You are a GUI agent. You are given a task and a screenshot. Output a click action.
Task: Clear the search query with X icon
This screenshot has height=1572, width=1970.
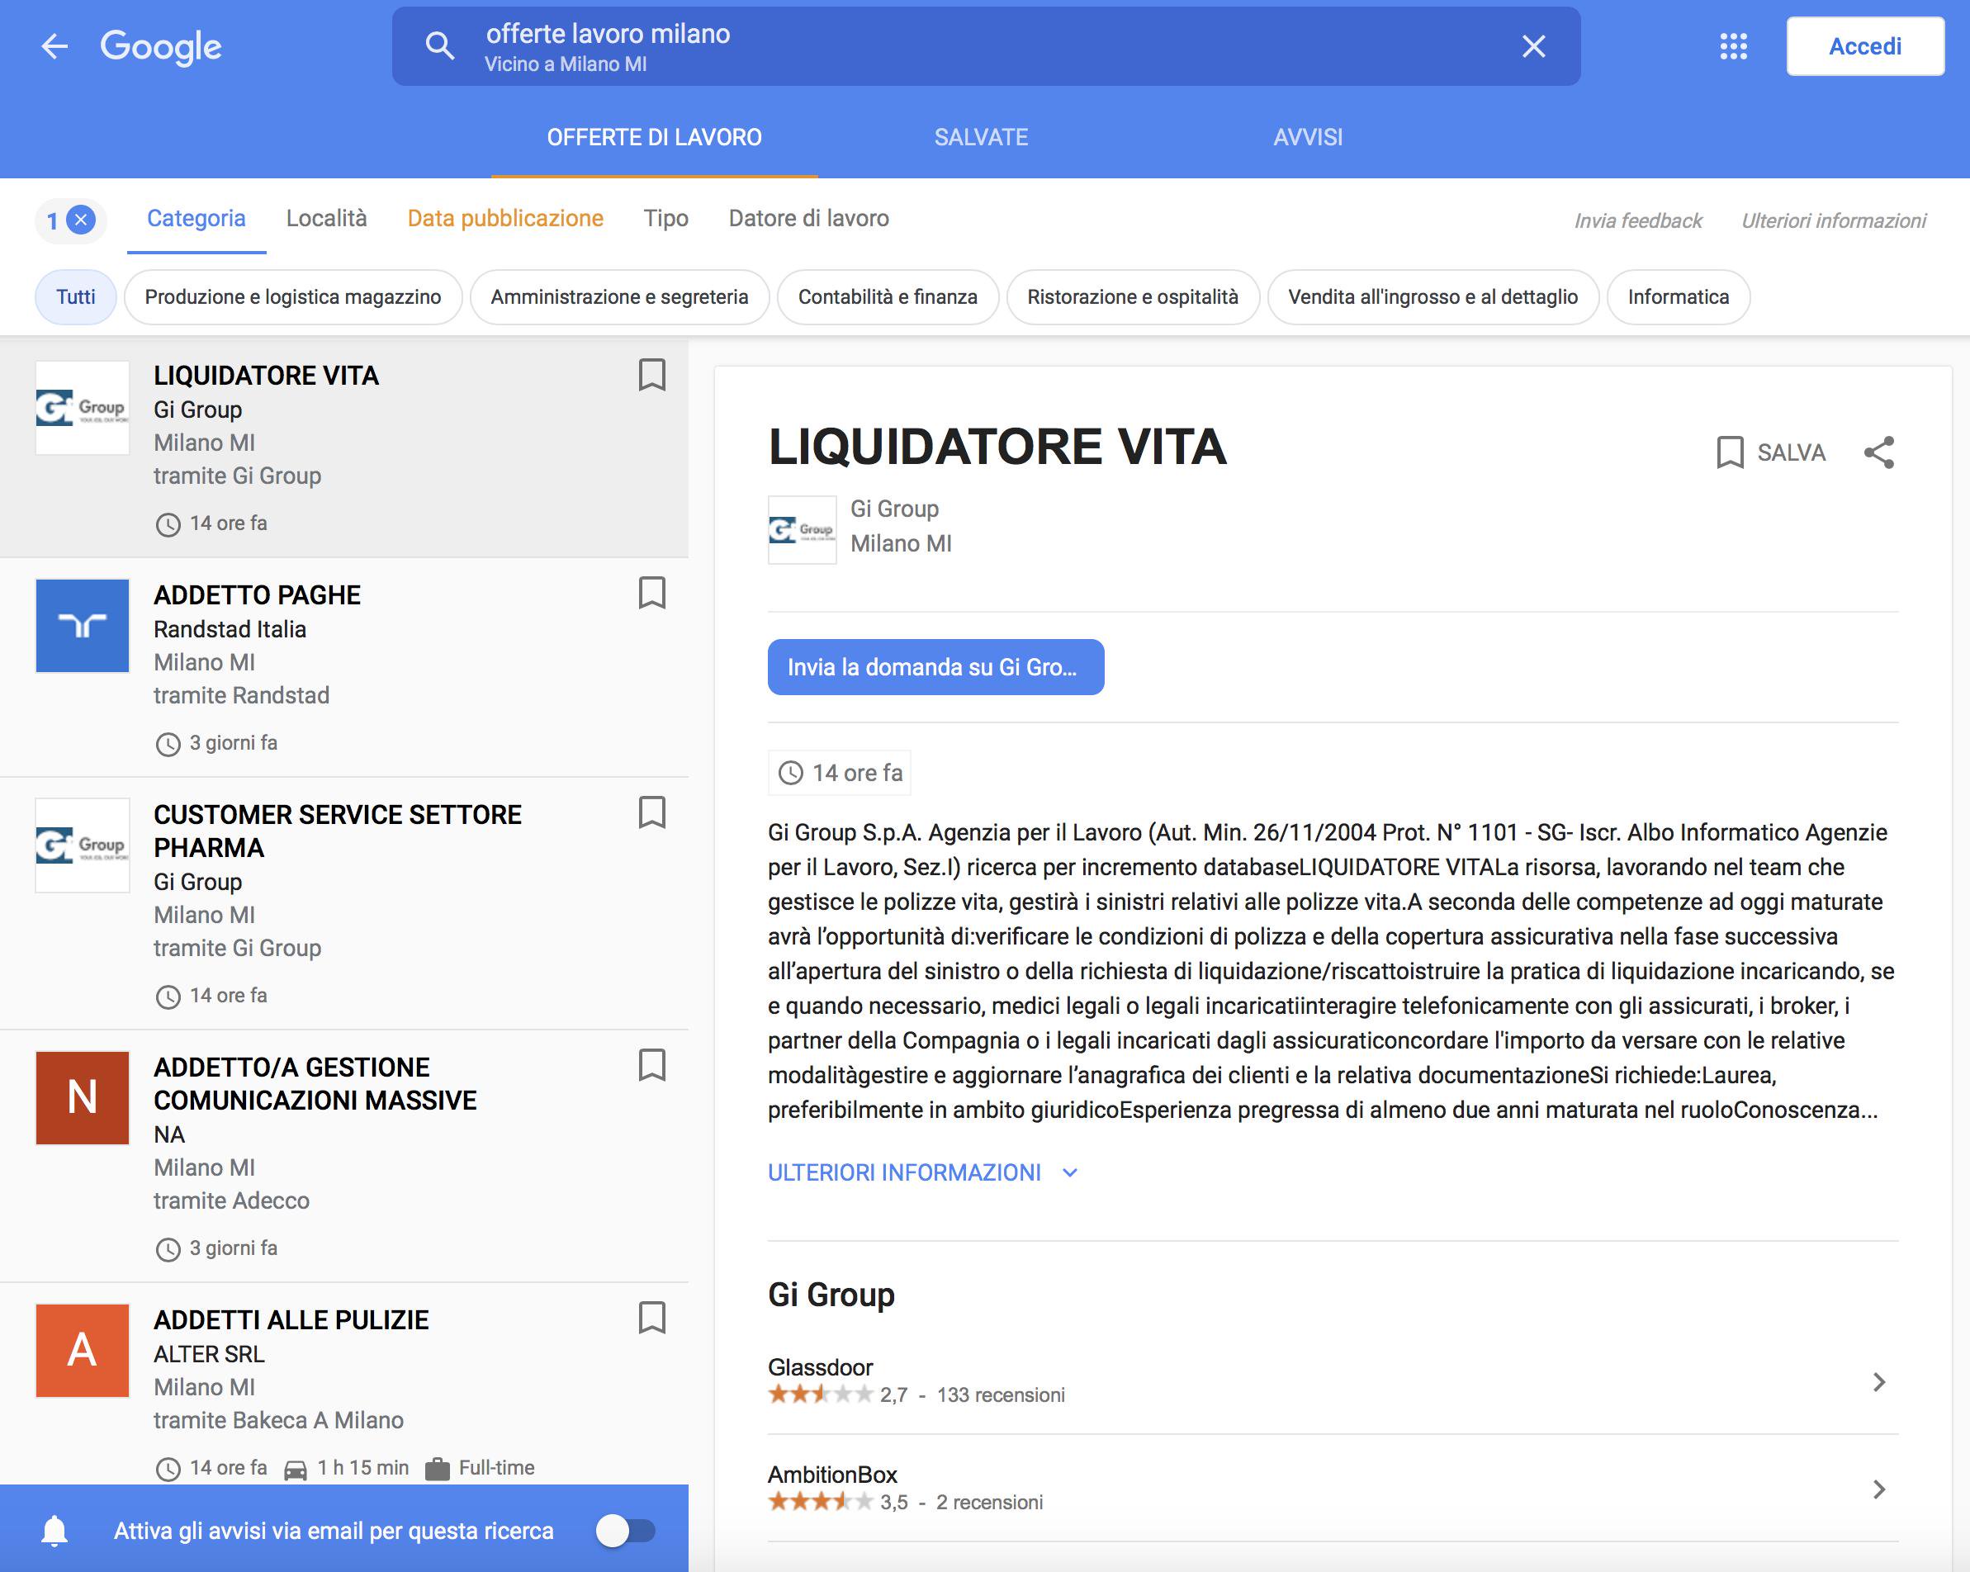[x=1533, y=45]
